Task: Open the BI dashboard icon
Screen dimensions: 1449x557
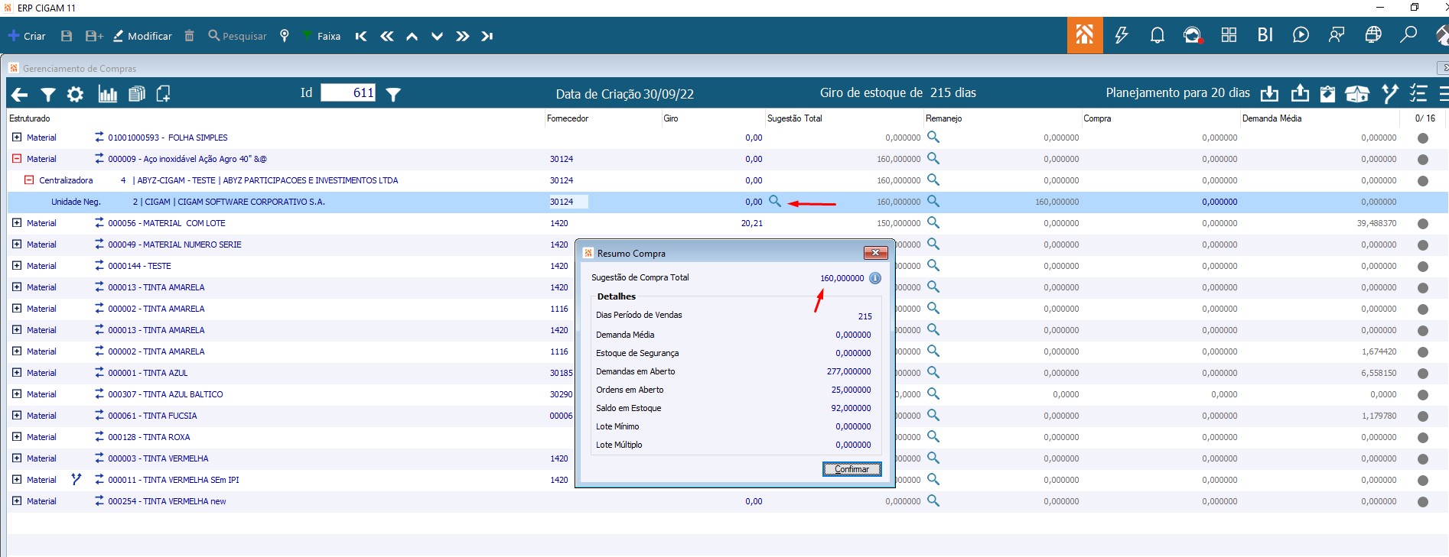Action: [1265, 35]
